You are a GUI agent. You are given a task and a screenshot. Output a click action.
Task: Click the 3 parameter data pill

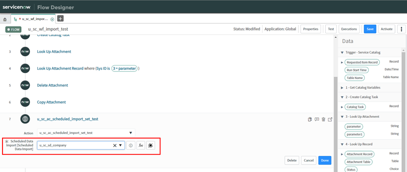(124, 69)
